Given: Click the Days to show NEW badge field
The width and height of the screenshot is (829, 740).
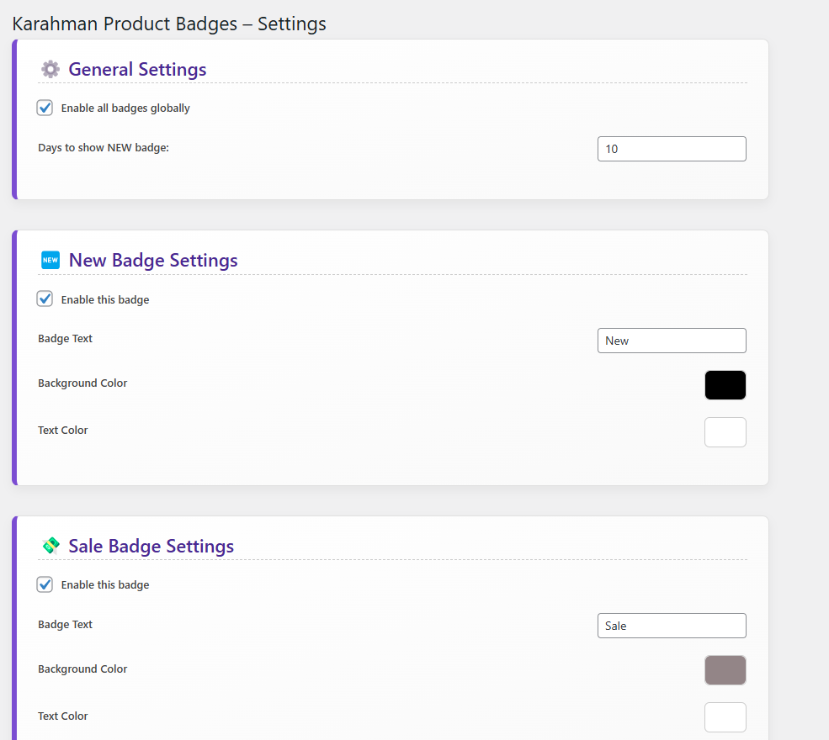Looking at the screenshot, I should pyautogui.click(x=672, y=149).
